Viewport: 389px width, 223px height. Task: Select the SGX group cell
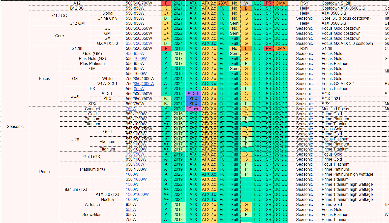[x=75, y=96]
